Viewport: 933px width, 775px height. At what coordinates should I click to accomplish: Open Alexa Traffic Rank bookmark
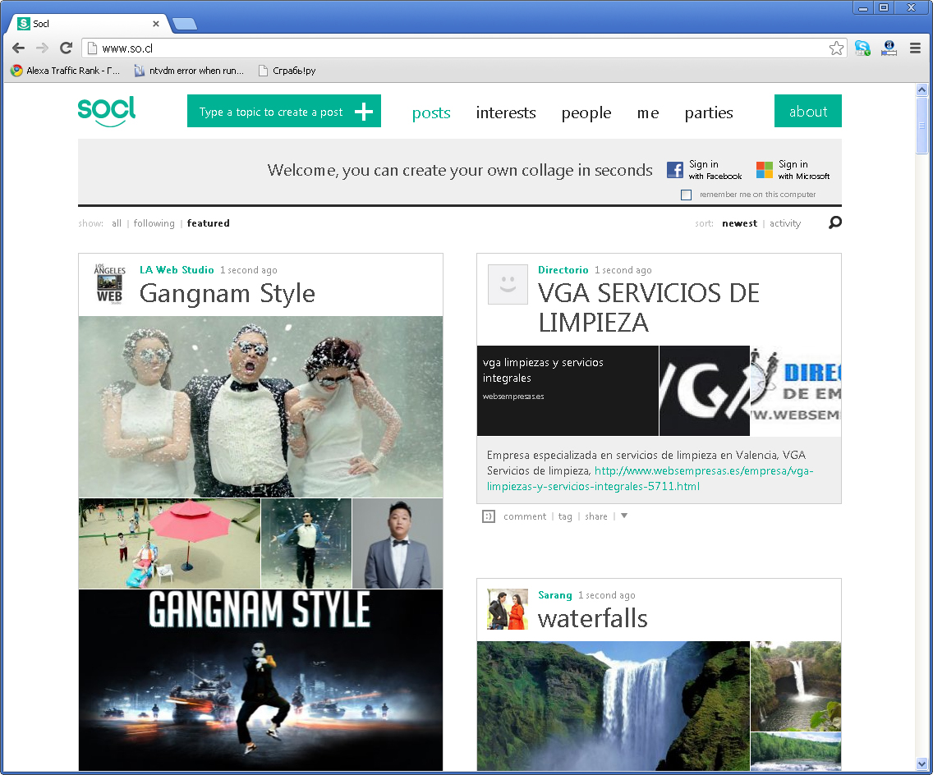[x=66, y=71]
